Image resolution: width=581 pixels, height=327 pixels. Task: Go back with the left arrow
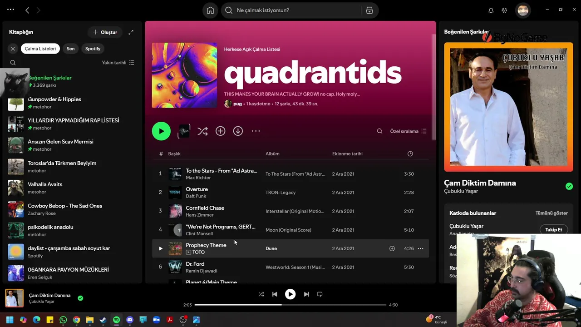(27, 10)
